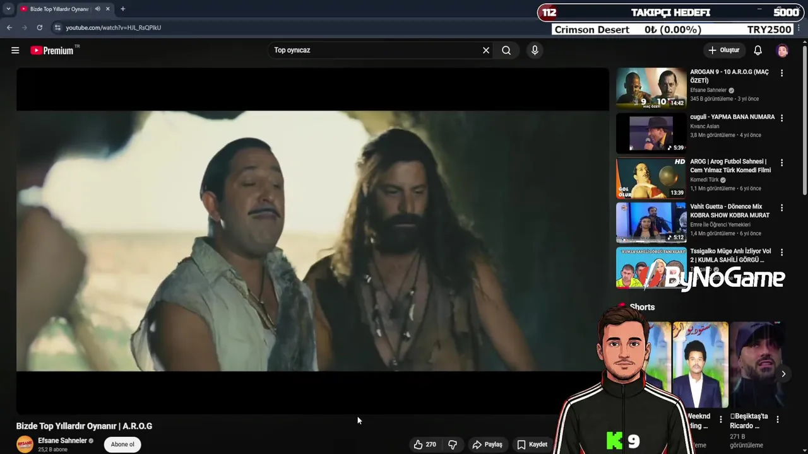Dislike the video with thumbs down

pos(453,445)
